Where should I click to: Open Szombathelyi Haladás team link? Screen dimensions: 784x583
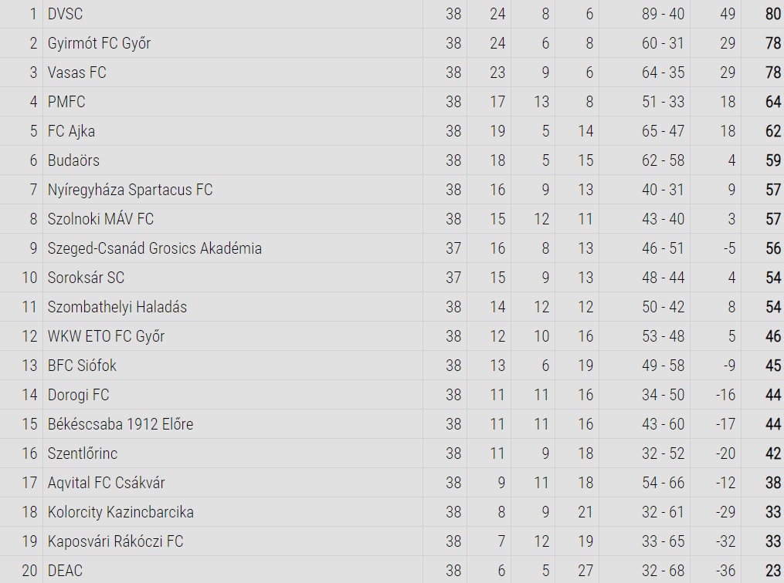117,307
